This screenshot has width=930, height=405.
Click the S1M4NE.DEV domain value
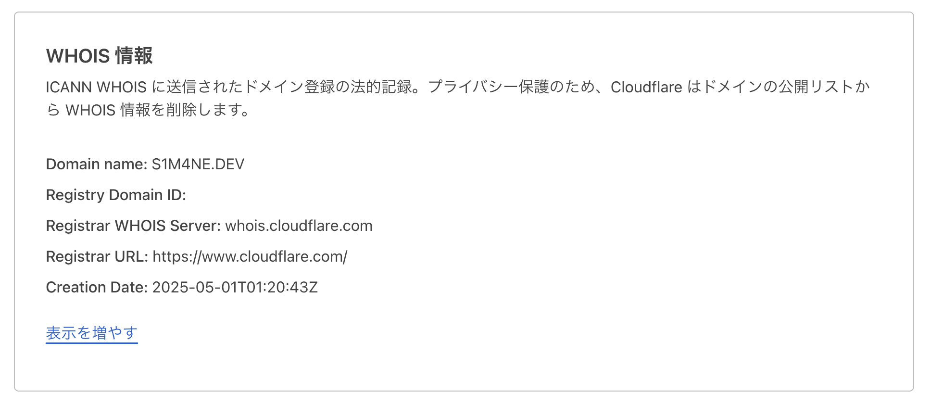point(198,165)
